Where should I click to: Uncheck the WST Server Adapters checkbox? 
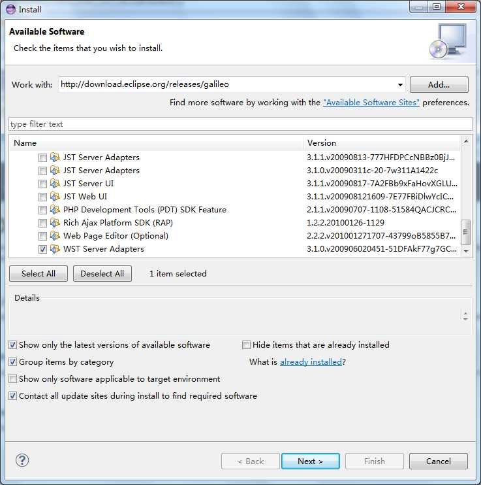coord(42,249)
